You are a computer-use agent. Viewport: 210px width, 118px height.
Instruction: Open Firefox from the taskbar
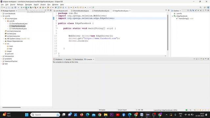82,115
